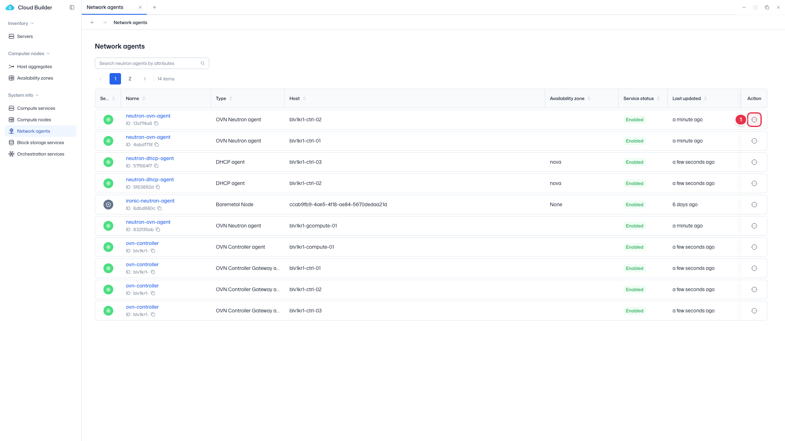Sort by Last updated column
The width and height of the screenshot is (785, 441).
705,98
